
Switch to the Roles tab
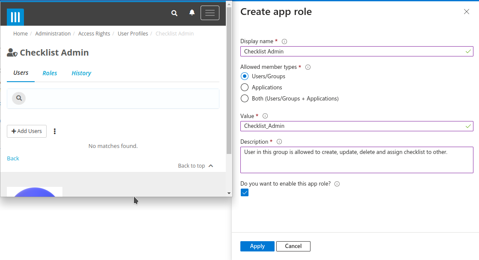(x=50, y=73)
